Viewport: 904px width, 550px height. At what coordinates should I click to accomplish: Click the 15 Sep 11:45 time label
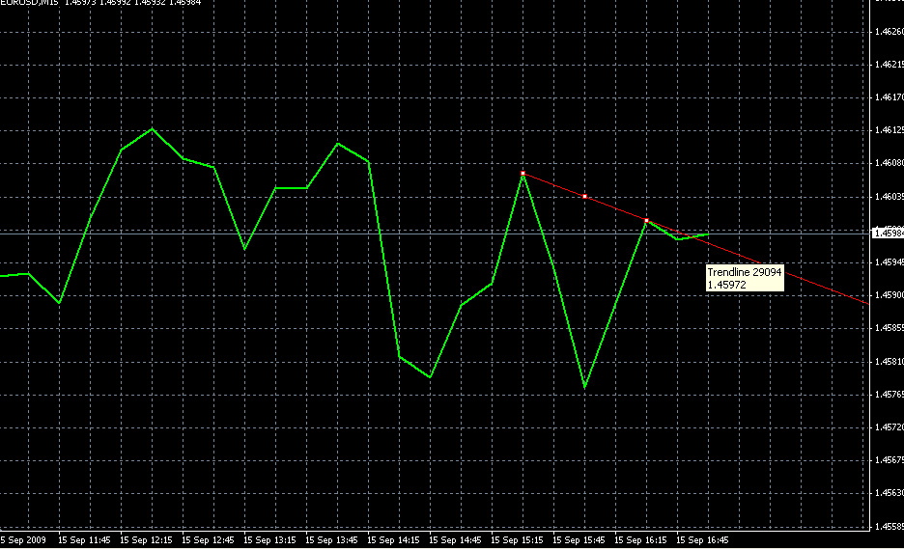84,540
